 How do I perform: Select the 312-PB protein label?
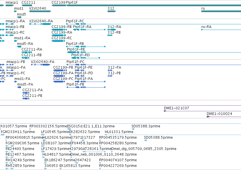(x=114, y=73)
